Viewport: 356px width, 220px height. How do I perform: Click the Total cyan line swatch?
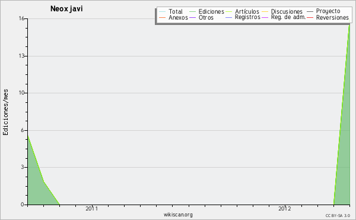[162, 12]
